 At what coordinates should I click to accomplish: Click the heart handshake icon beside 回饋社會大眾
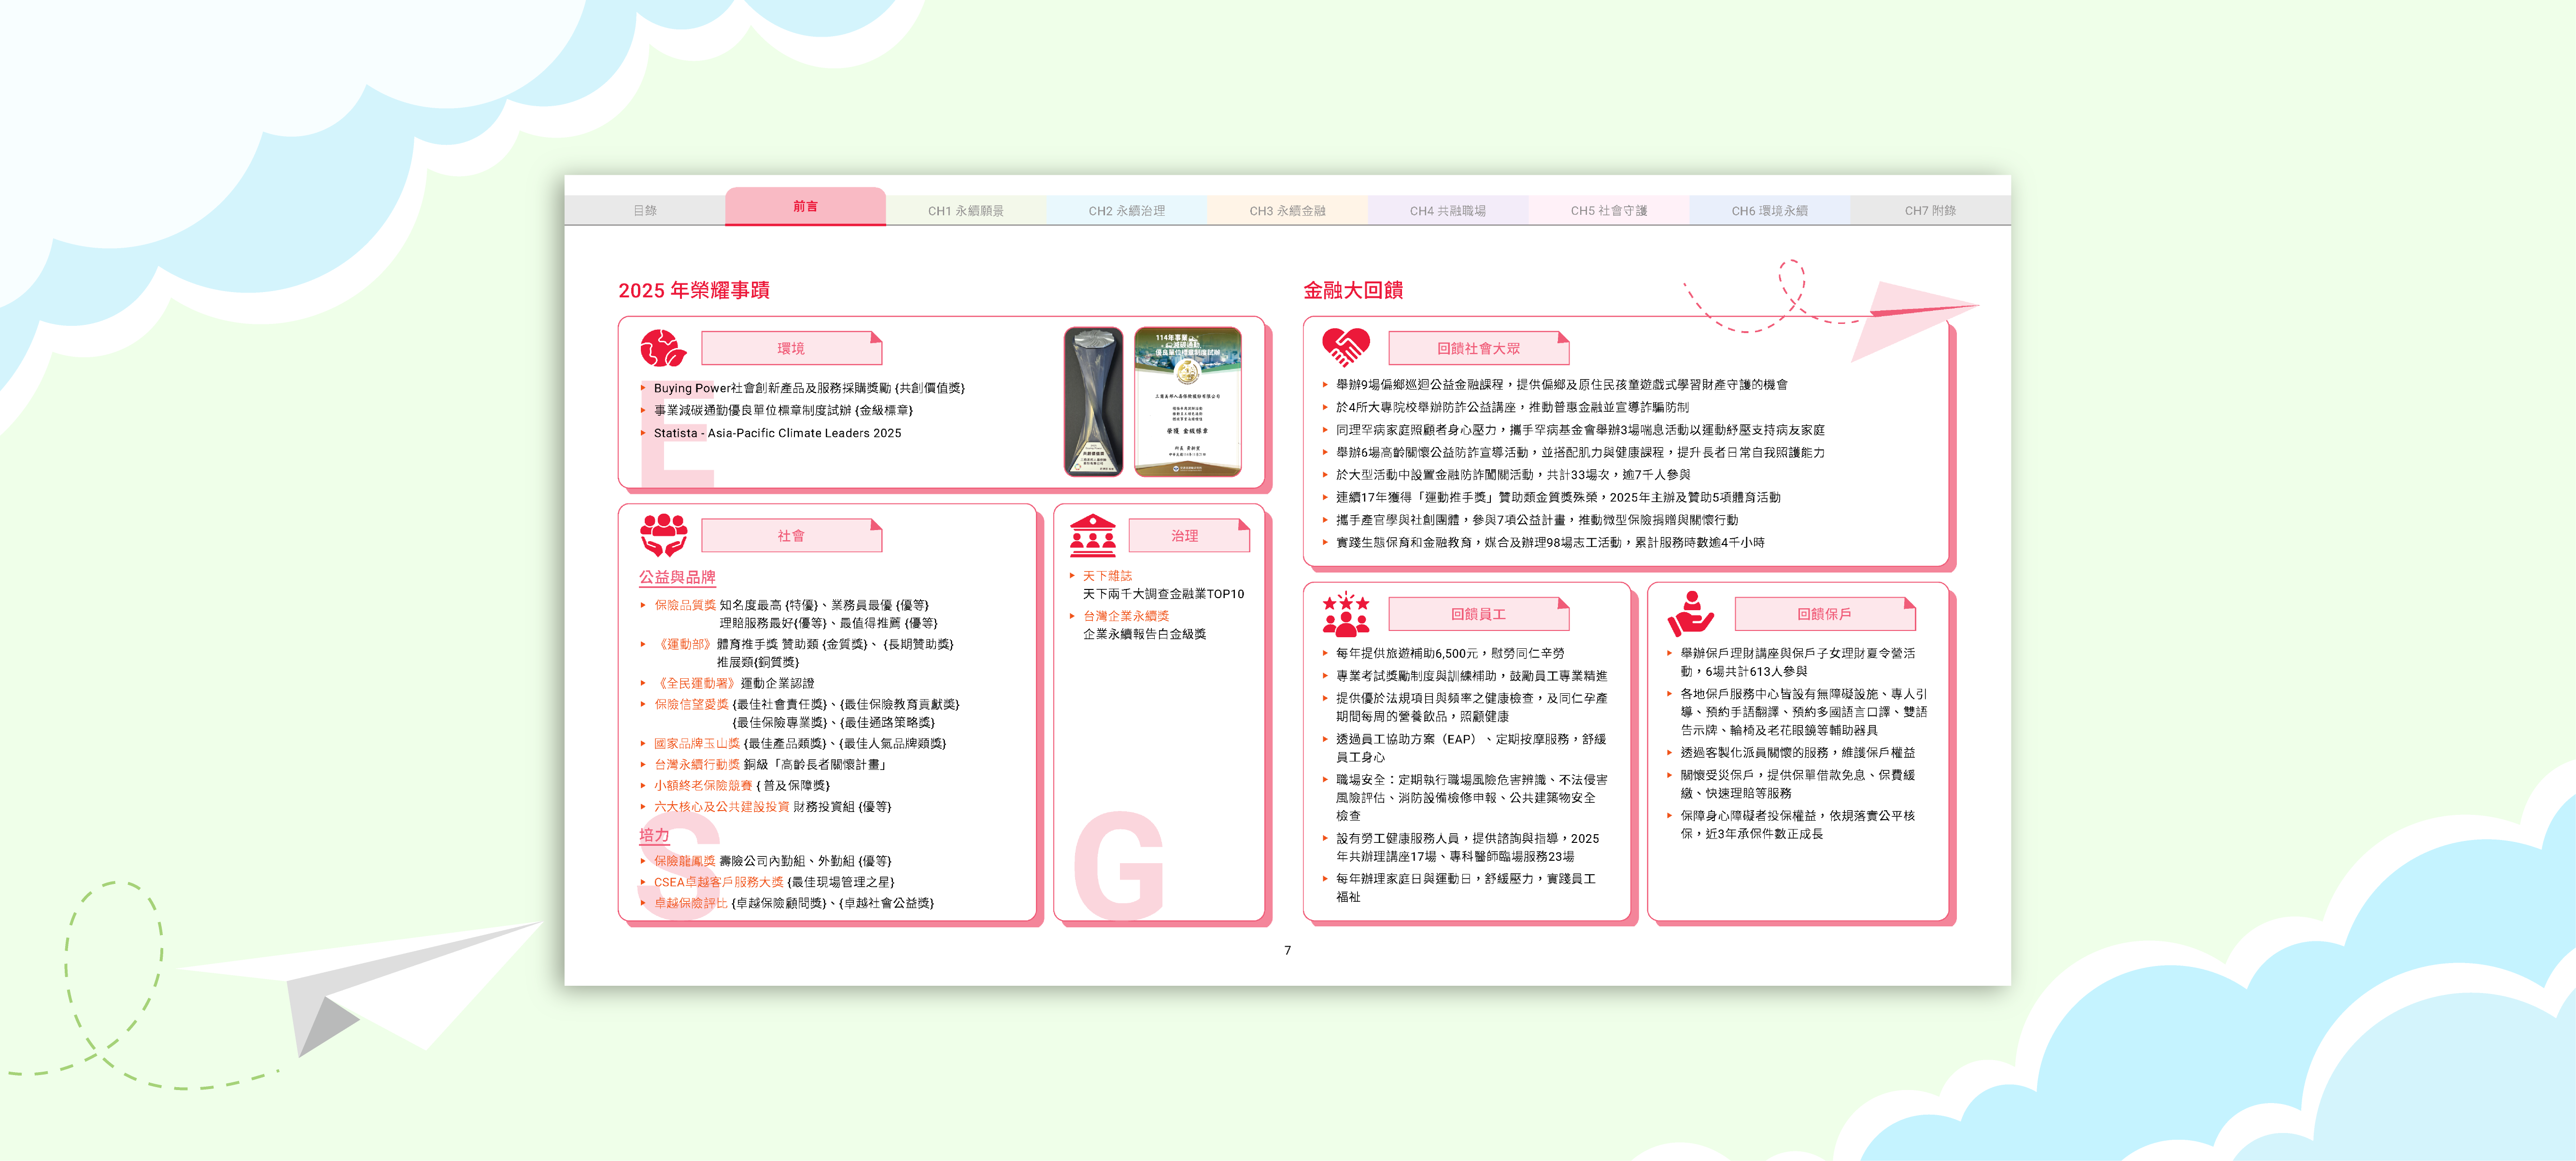tap(1346, 348)
